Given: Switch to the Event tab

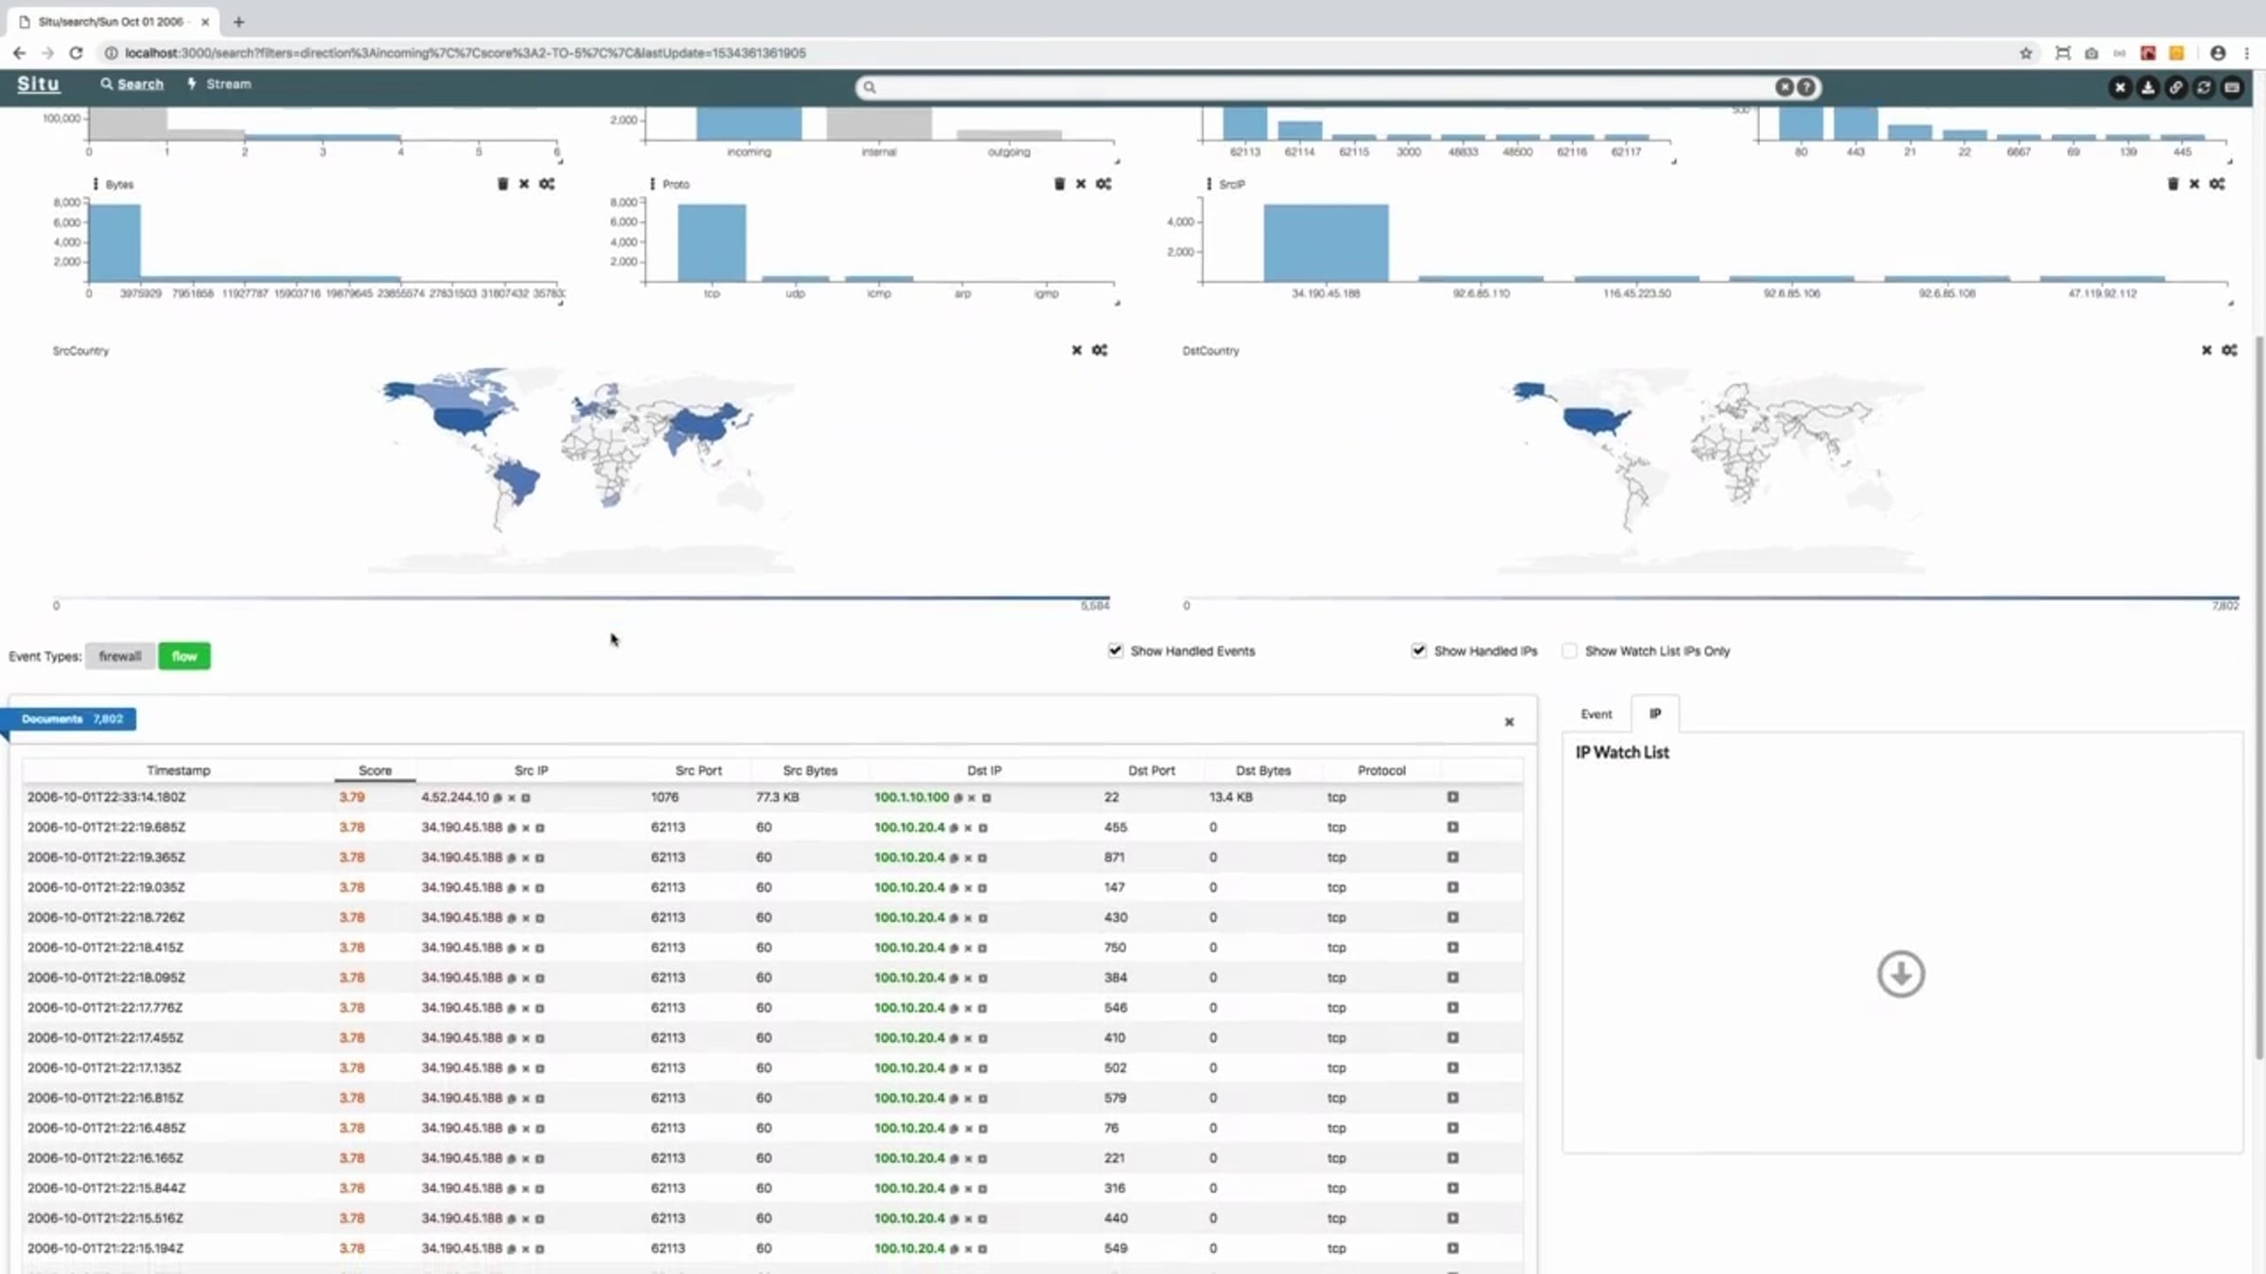Looking at the screenshot, I should point(1597,714).
